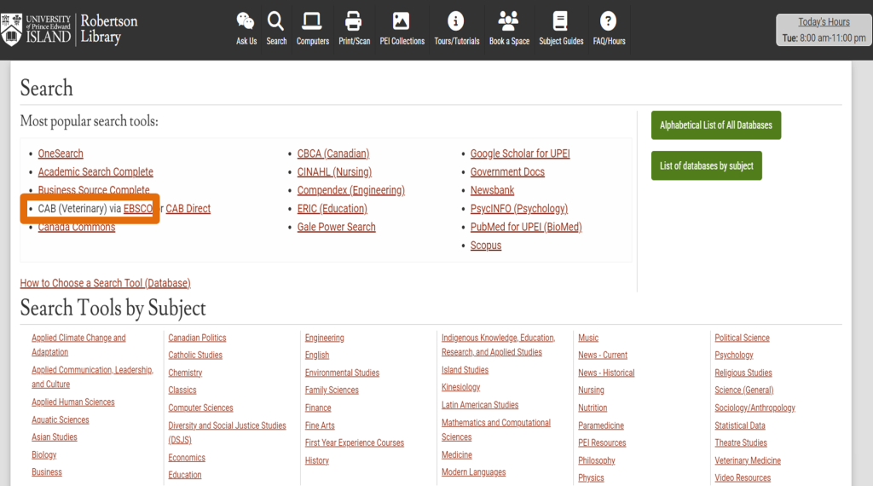This screenshot has height=486, width=873.
Task: Open CBCA (Canadian) database
Action: (x=333, y=153)
